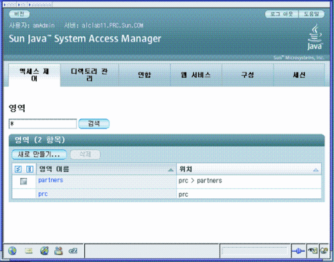Open the partners realm link
The height and width of the screenshot is (262, 334).
click(50, 180)
